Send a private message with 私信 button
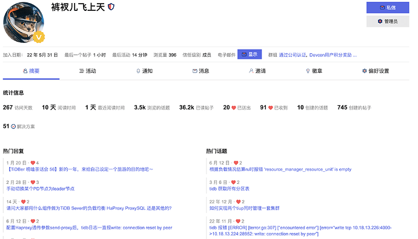418x239 pixels. click(x=388, y=7)
